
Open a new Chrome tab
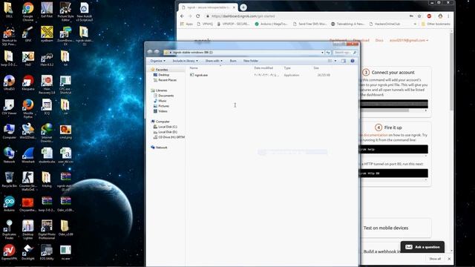click(243, 7)
